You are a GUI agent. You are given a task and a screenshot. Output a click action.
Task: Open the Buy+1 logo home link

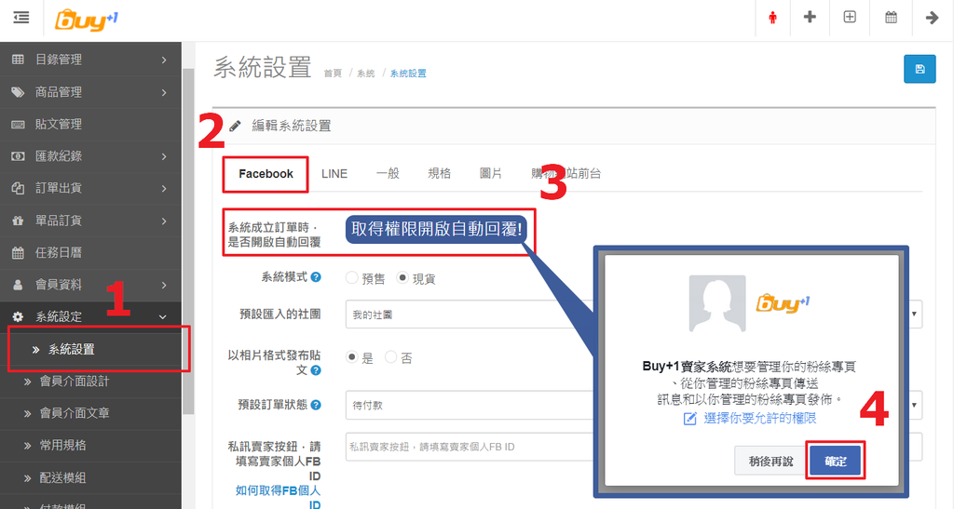coord(86,20)
